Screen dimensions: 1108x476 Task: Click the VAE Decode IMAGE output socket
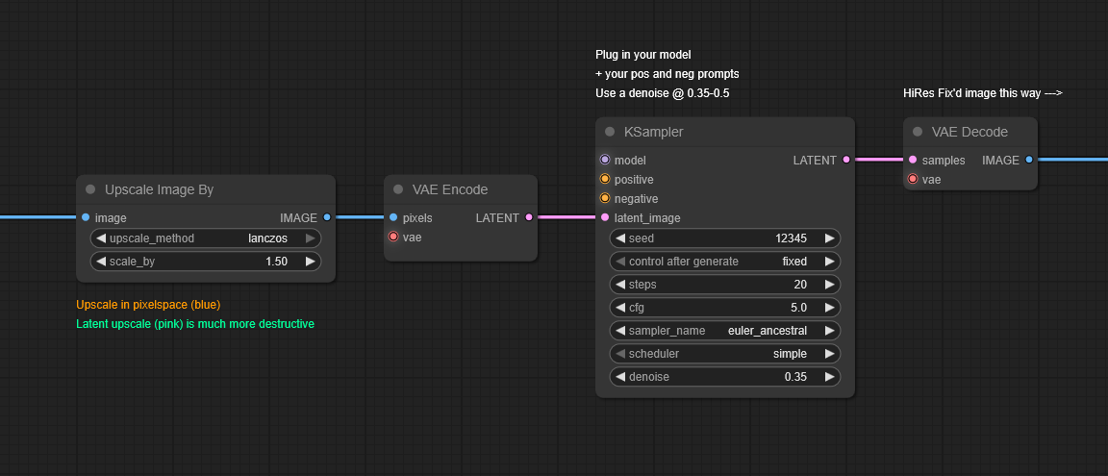pyautogui.click(x=1029, y=160)
